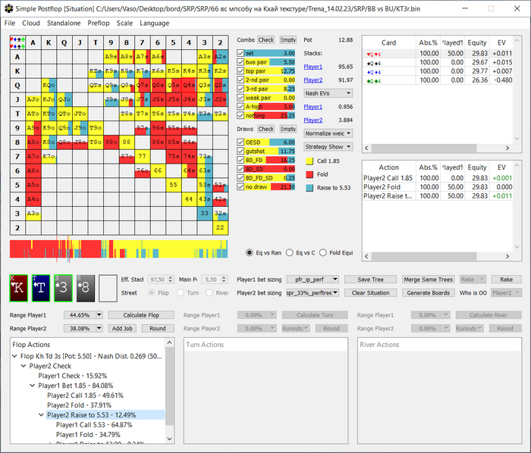Image resolution: width=531 pixels, height=453 pixels.
Task: Select 22 cell in hand matrix
Action: coord(220,227)
